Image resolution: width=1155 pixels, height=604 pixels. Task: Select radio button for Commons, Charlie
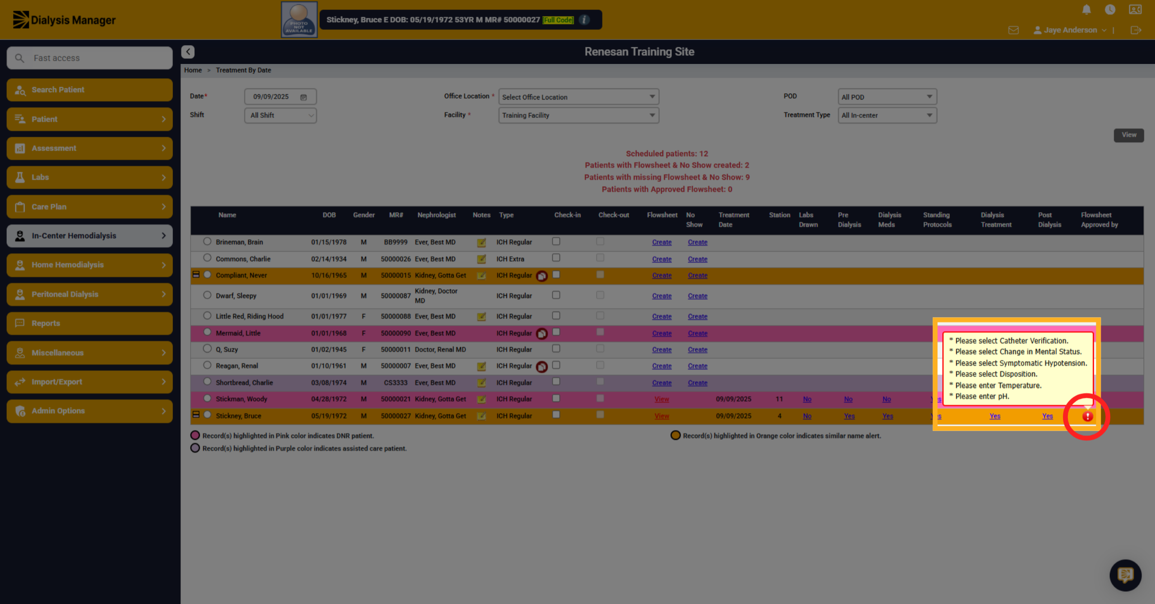pos(207,258)
